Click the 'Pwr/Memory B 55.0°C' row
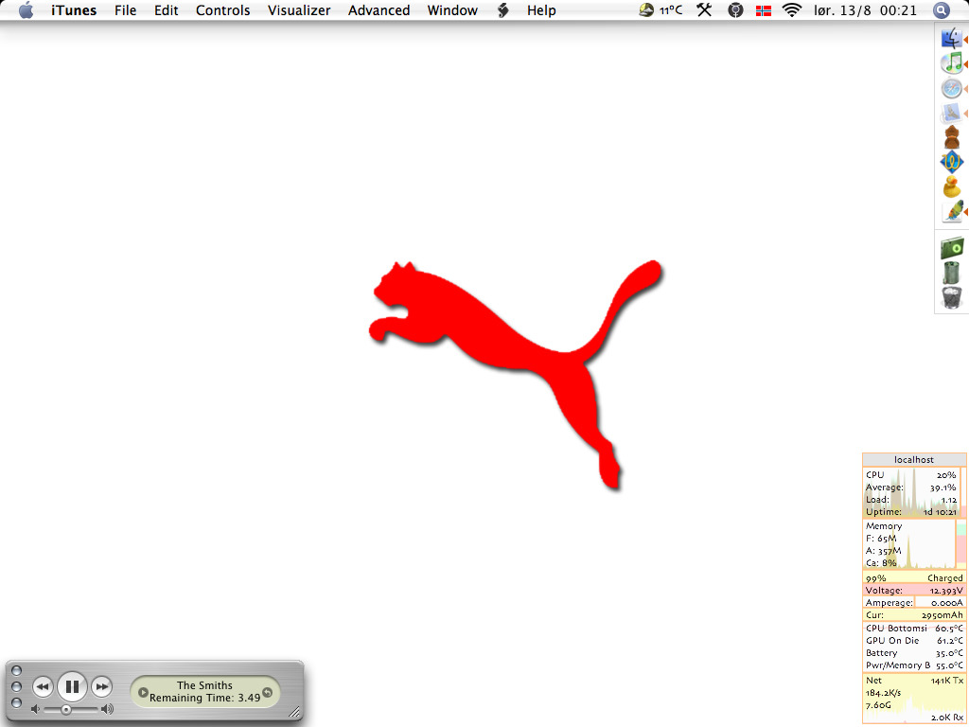969x727 pixels. click(914, 665)
